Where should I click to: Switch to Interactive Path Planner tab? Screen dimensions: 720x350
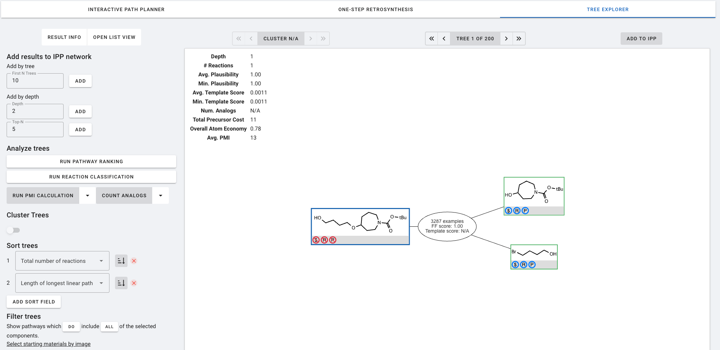pyautogui.click(x=126, y=9)
